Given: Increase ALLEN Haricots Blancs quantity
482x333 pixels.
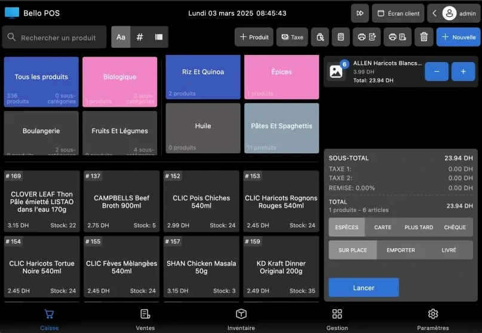Looking at the screenshot, I should 463,72.
